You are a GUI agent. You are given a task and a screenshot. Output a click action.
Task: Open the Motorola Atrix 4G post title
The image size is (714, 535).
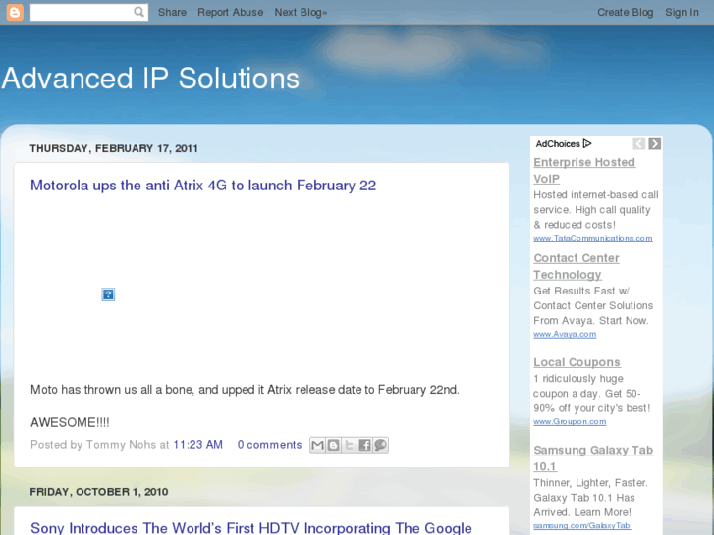203,186
